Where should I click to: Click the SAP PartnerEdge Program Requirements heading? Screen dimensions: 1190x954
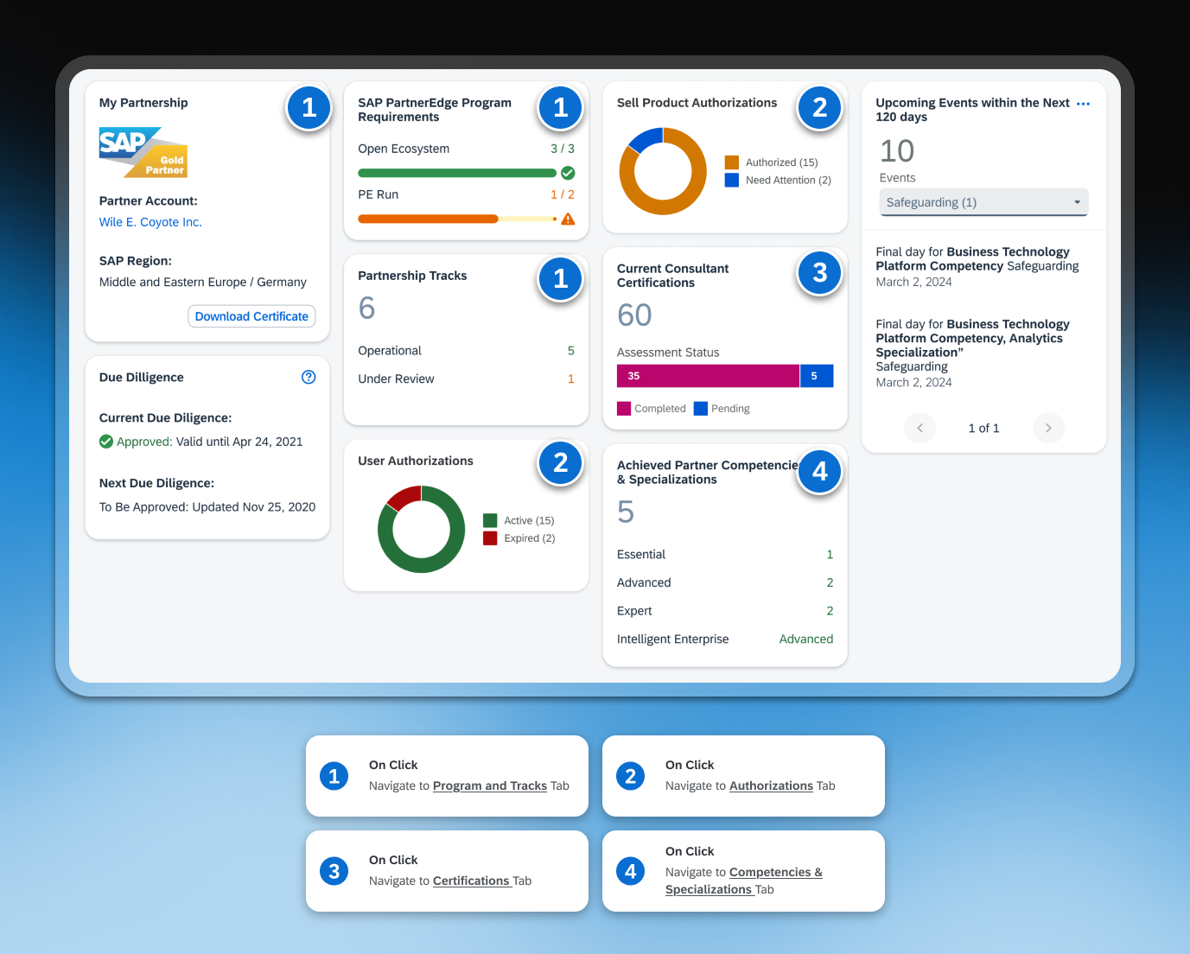coord(435,110)
